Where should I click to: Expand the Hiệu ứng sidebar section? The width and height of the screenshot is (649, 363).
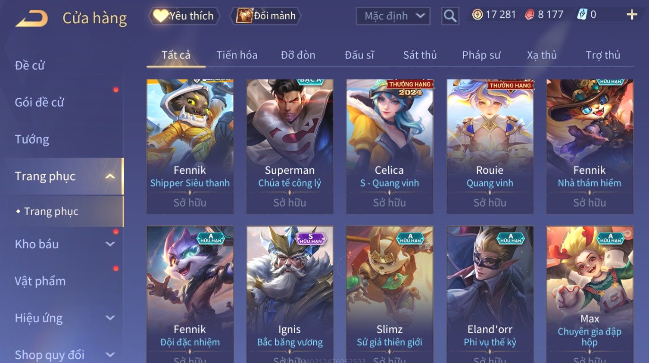(x=110, y=318)
